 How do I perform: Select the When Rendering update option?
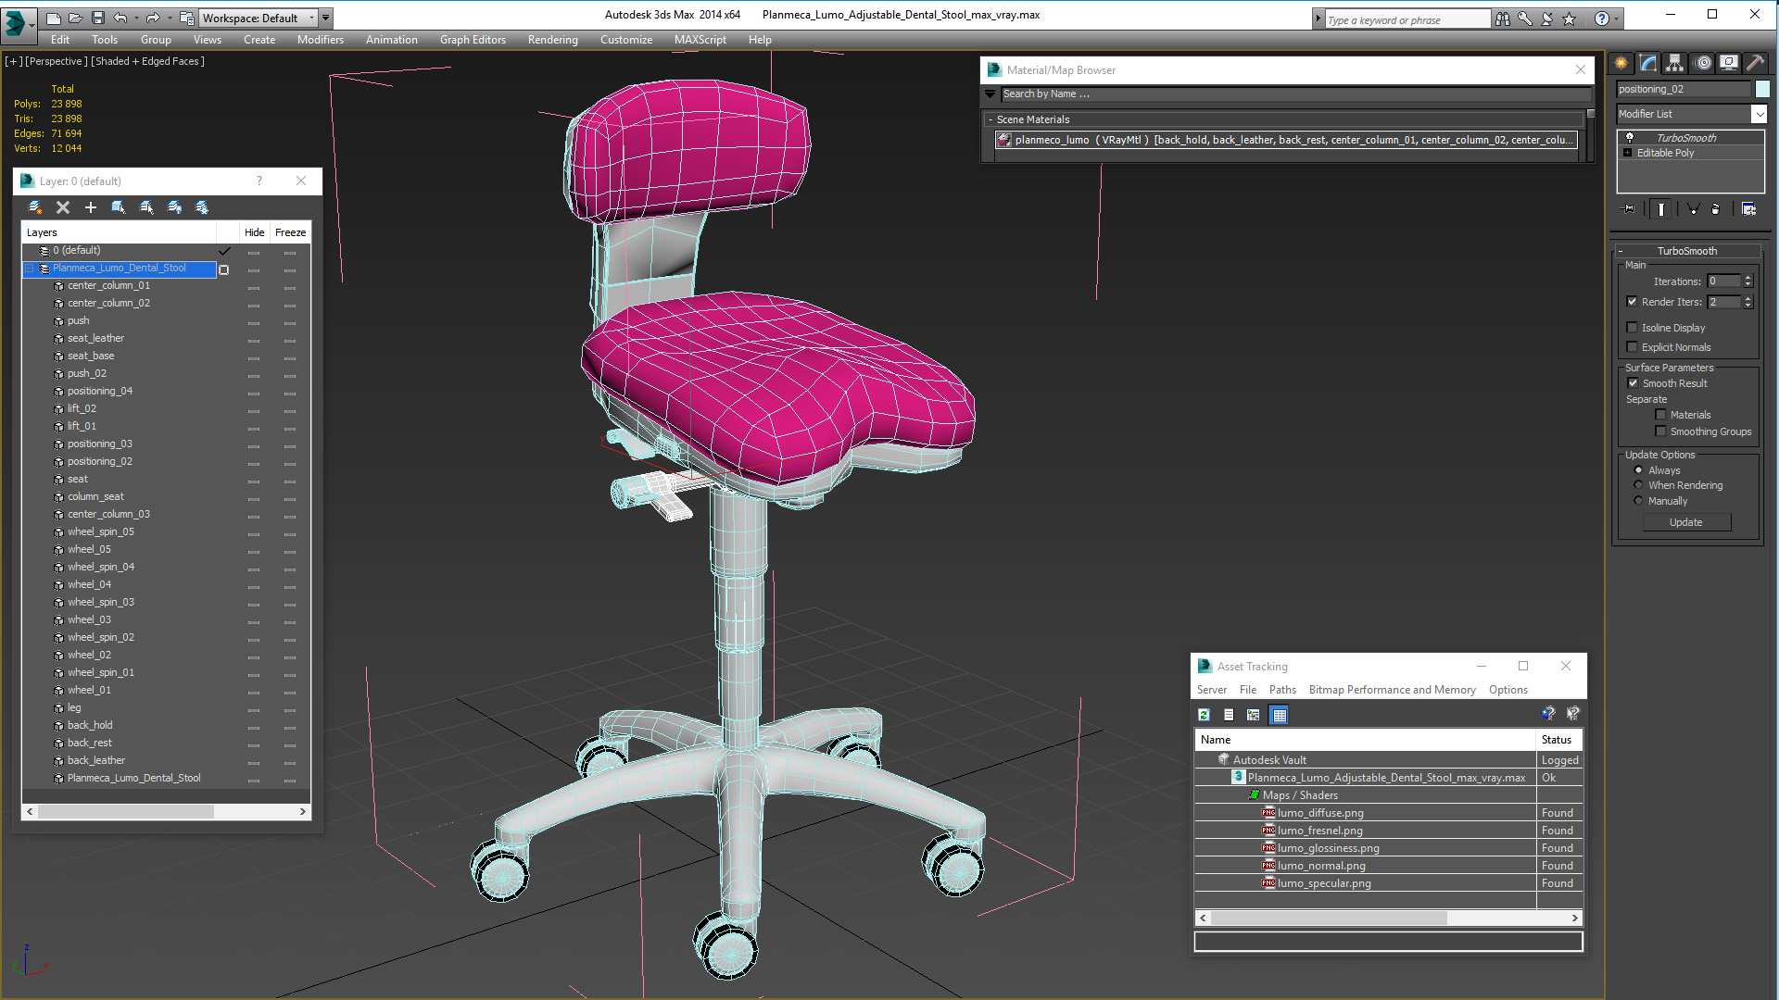pyautogui.click(x=1638, y=485)
